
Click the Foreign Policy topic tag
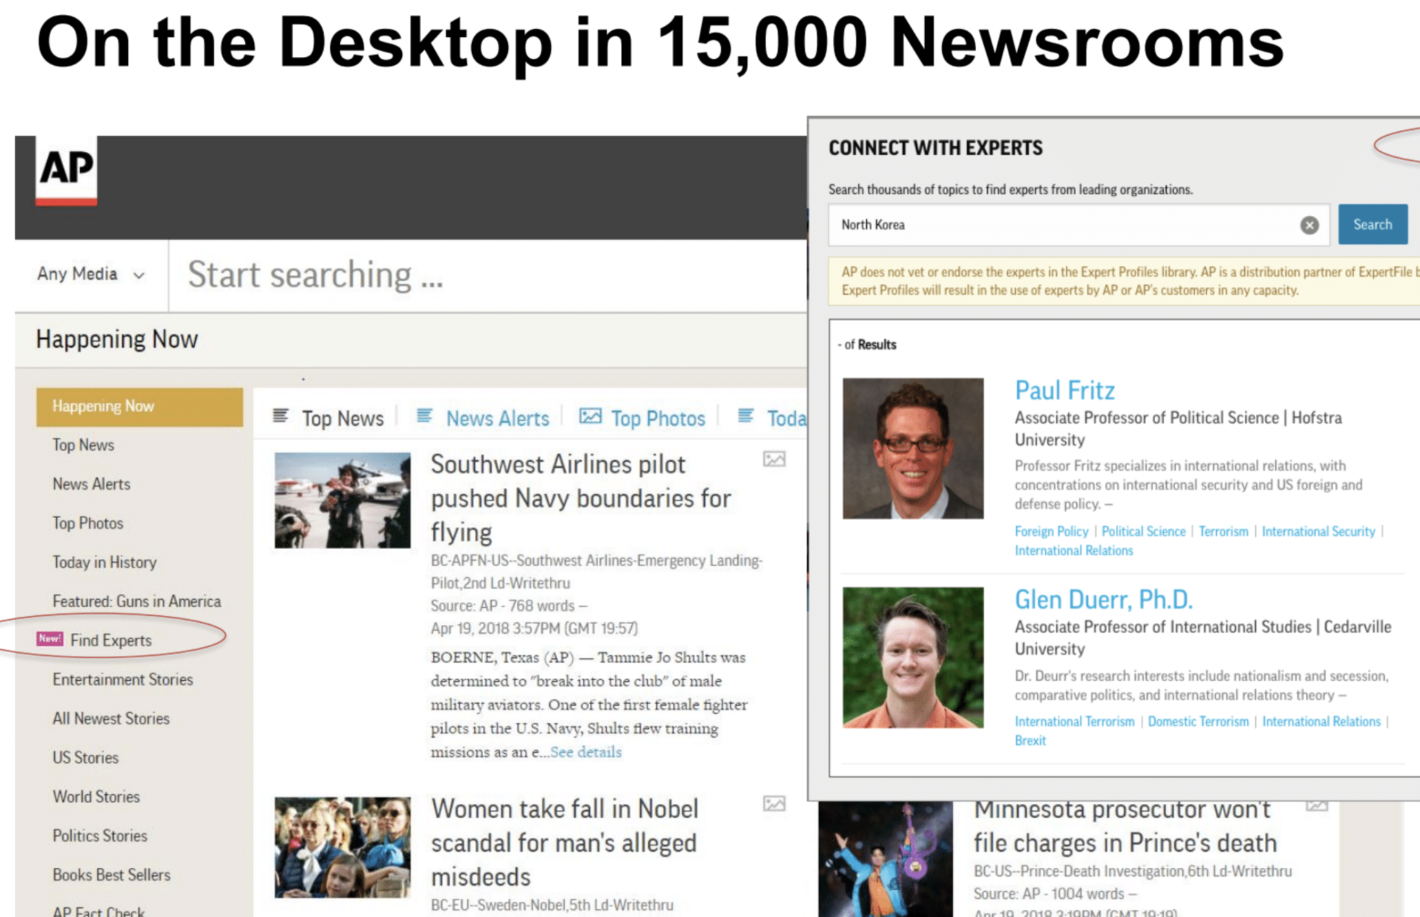click(1051, 531)
